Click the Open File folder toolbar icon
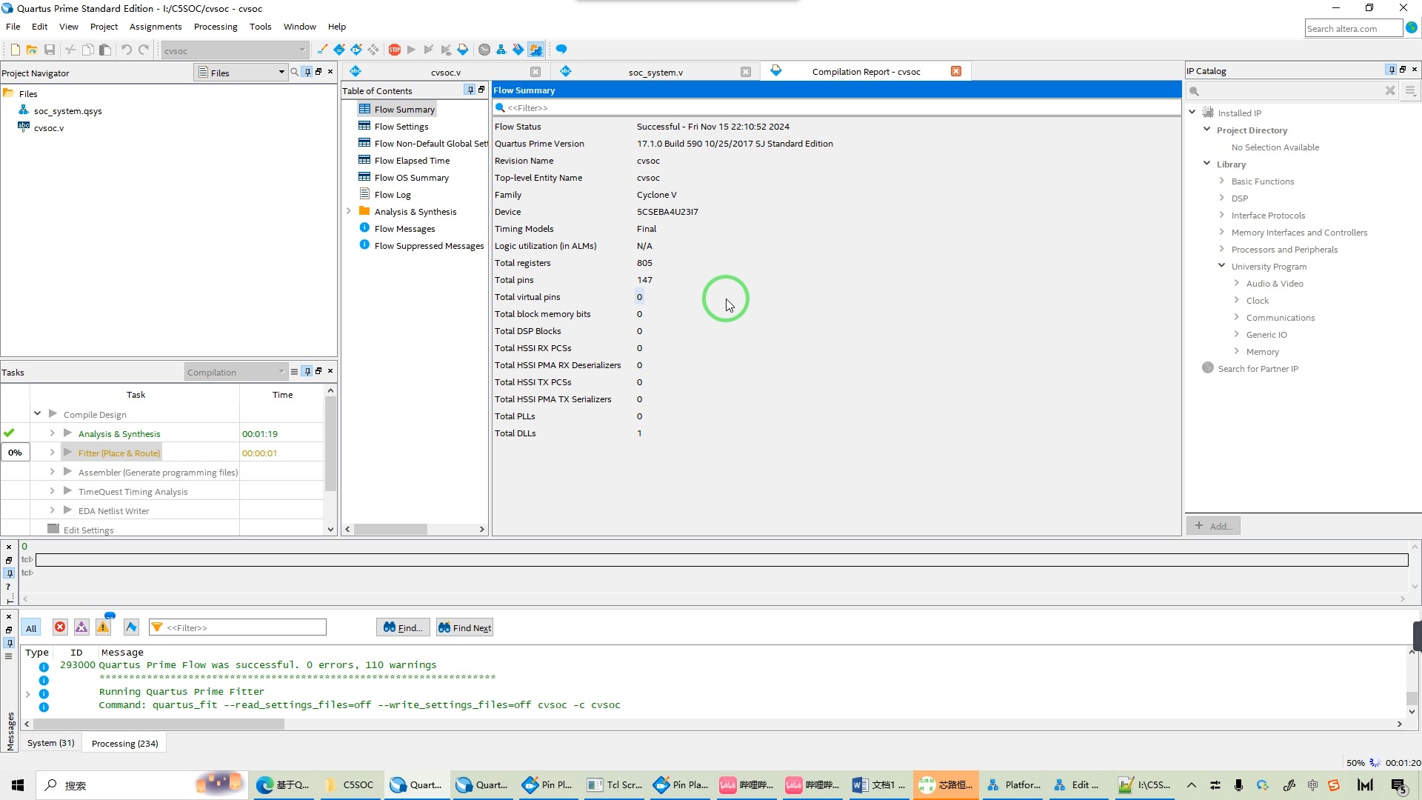This screenshot has height=800, width=1422. 32,50
